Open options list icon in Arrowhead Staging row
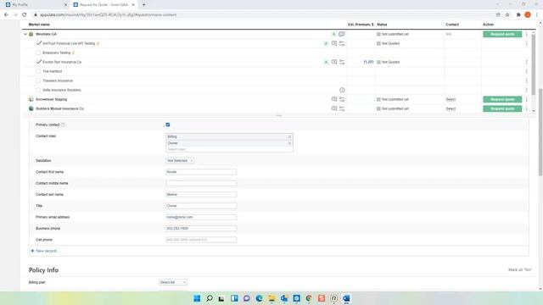This screenshot has width=543, height=305. coord(342,99)
